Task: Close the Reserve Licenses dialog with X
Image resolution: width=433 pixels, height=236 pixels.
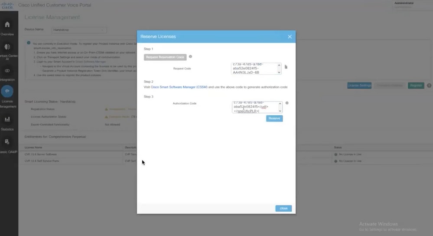Action: pos(290,37)
